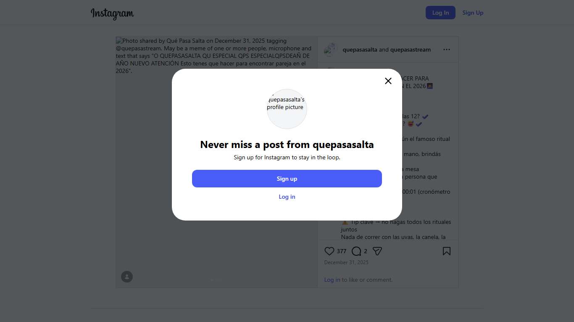Open comments via speech bubble icon
Screen dimensions: 574x322
[356, 251]
